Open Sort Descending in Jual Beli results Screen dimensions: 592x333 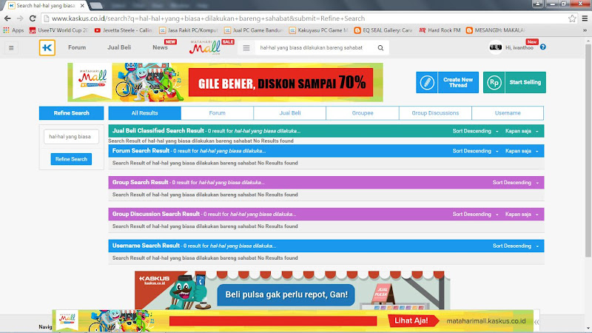[475, 131]
